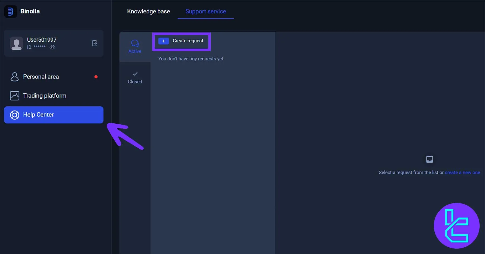Screen dimensions: 485x254
Task: Toggle the eye icon to reveal the user ID
Action: pos(53,47)
